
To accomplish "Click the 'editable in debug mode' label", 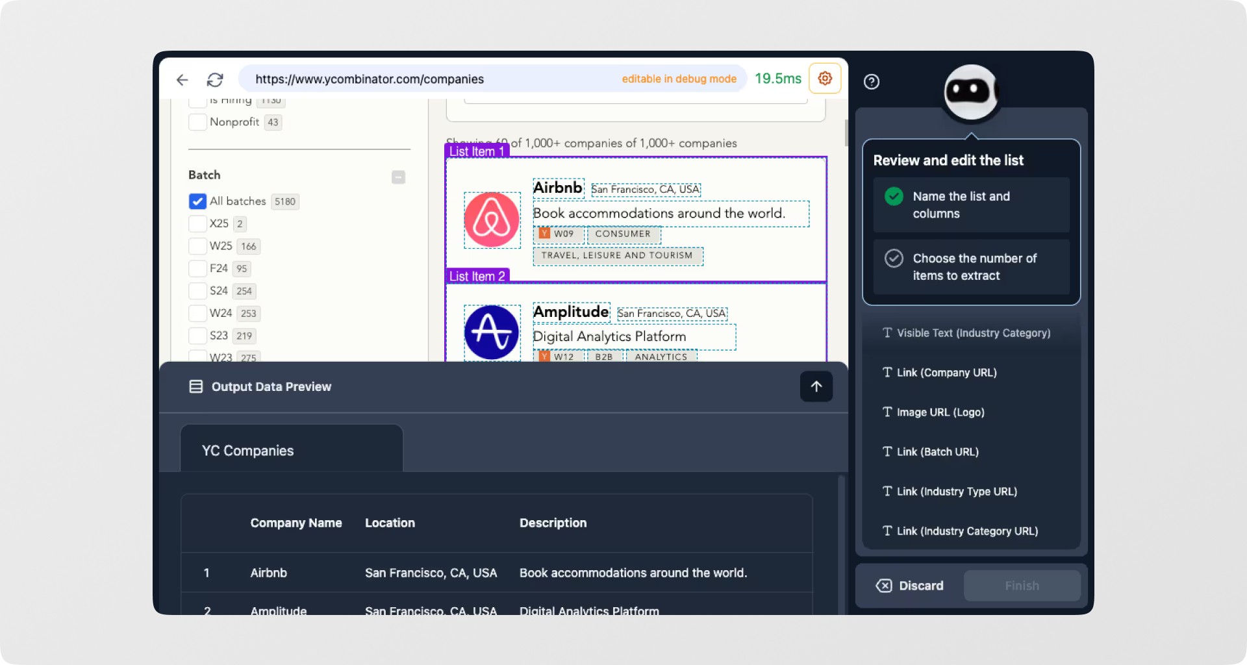I will point(679,79).
